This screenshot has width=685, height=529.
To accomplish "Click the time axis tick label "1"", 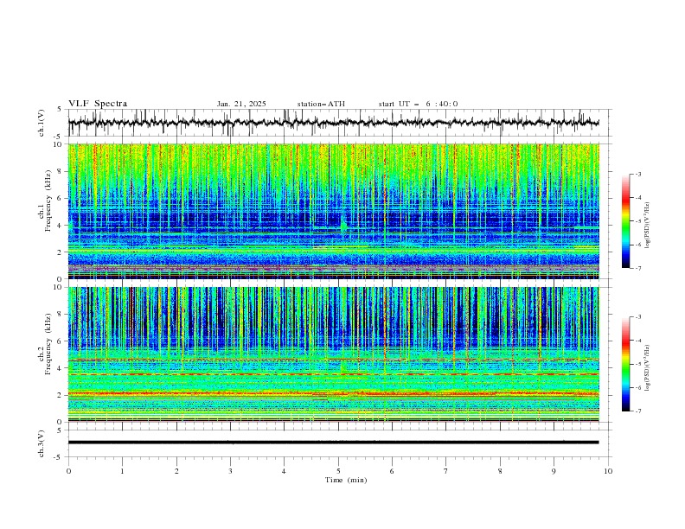I will [x=122, y=471].
